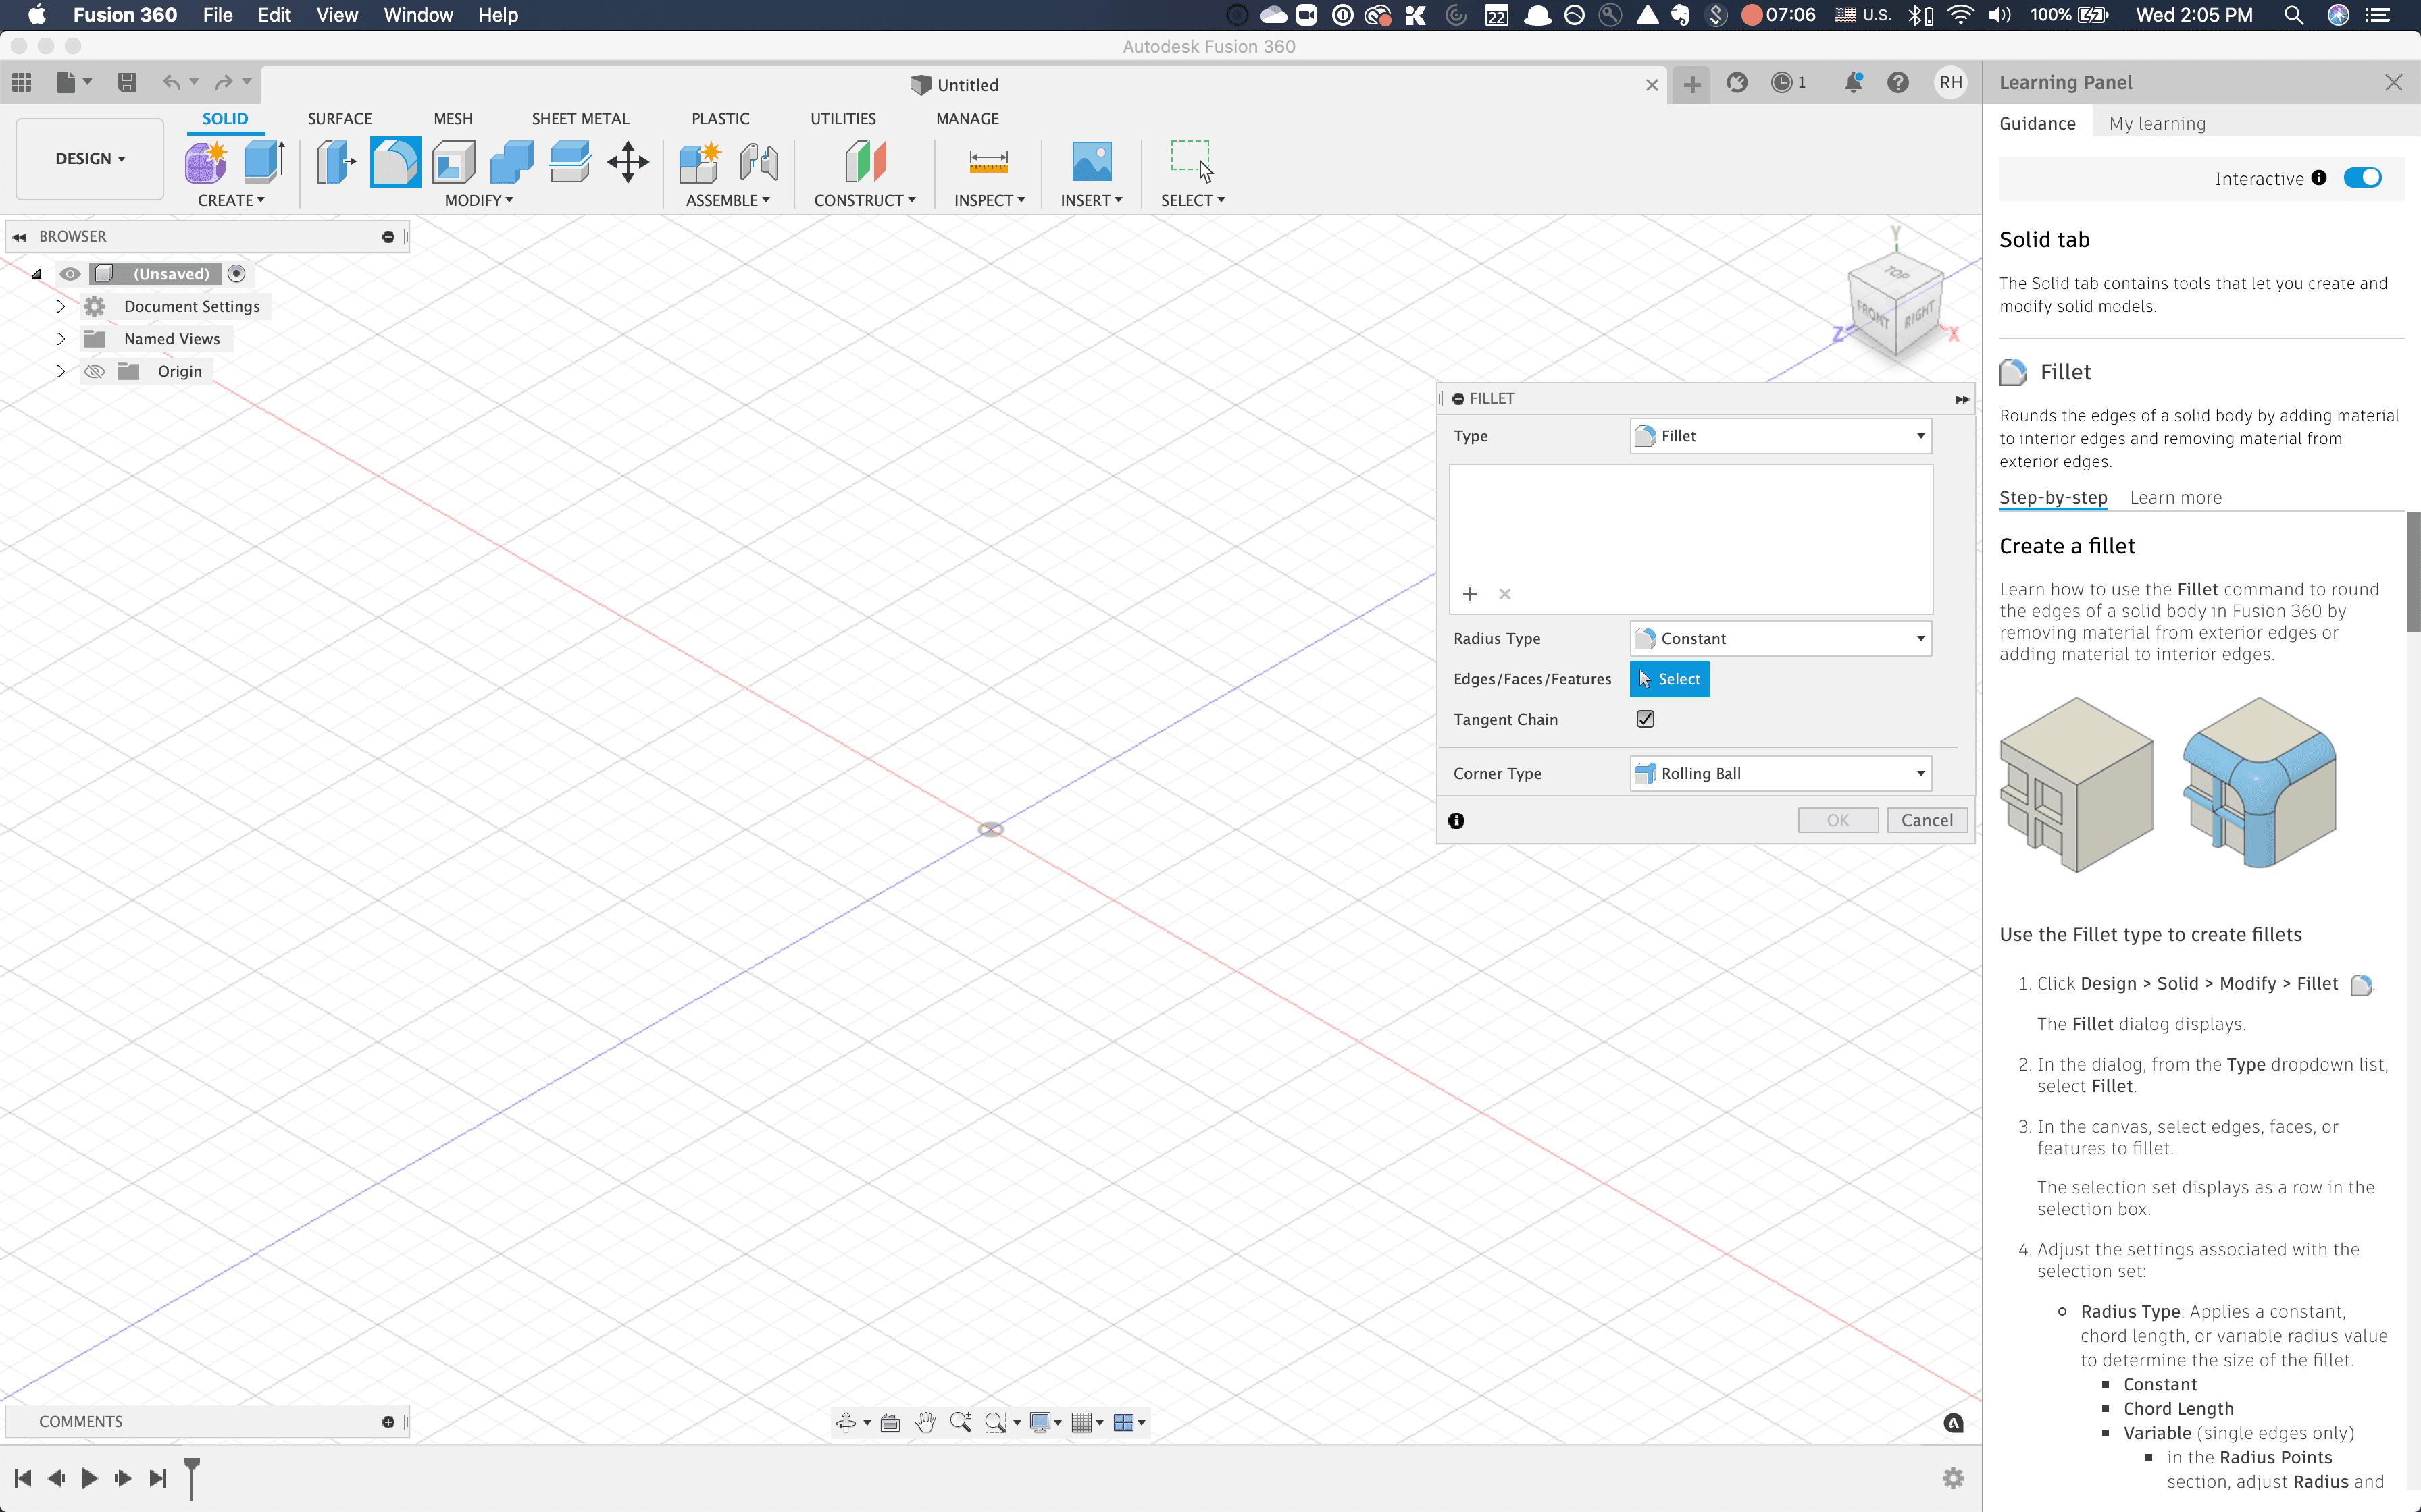
Task: Click the Move/Copy tool icon
Action: point(628,161)
